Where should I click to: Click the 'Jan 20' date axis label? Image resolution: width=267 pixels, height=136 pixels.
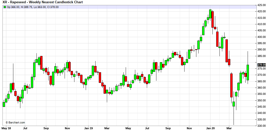[210, 128]
